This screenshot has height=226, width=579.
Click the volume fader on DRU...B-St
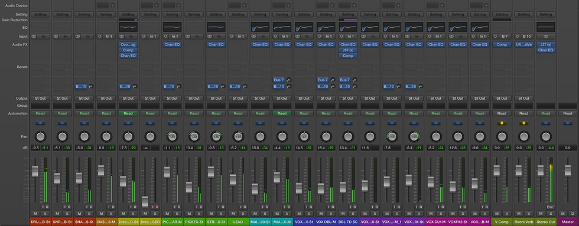[35, 172]
